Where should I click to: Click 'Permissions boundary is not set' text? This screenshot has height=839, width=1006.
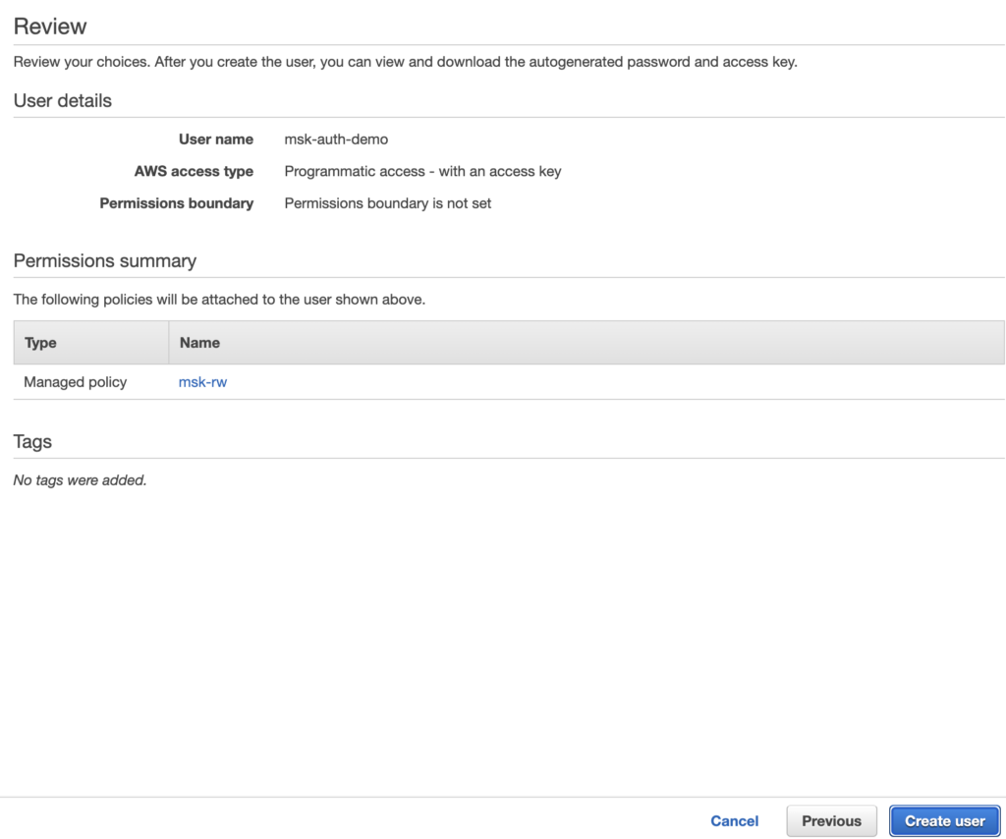[x=387, y=203]
